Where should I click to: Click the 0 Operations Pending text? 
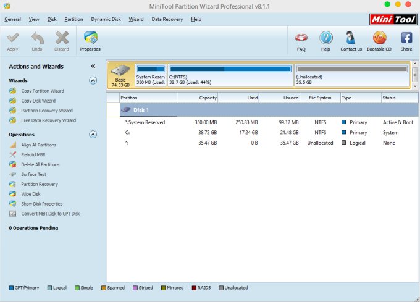(x=33, y=228)
